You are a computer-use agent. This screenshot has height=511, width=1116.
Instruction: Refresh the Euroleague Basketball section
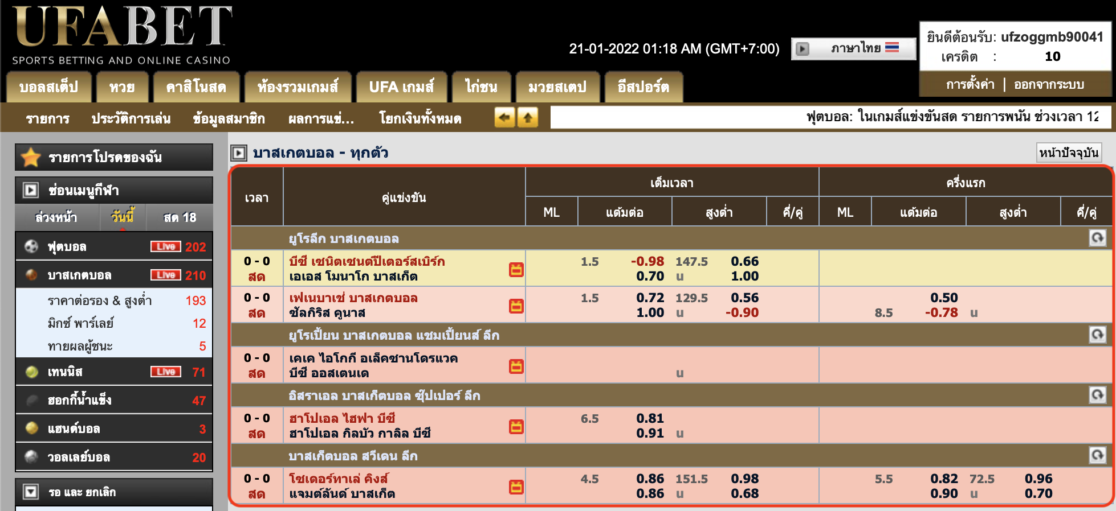1097,238
